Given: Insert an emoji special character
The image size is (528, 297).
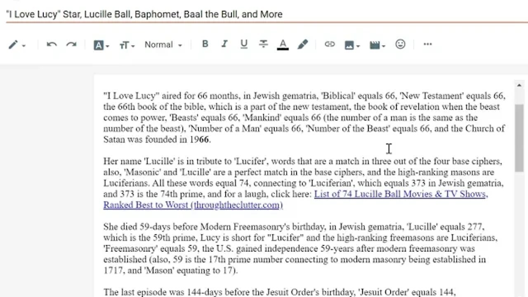Looking at the screenshot, I should click(x=400, y=44).
